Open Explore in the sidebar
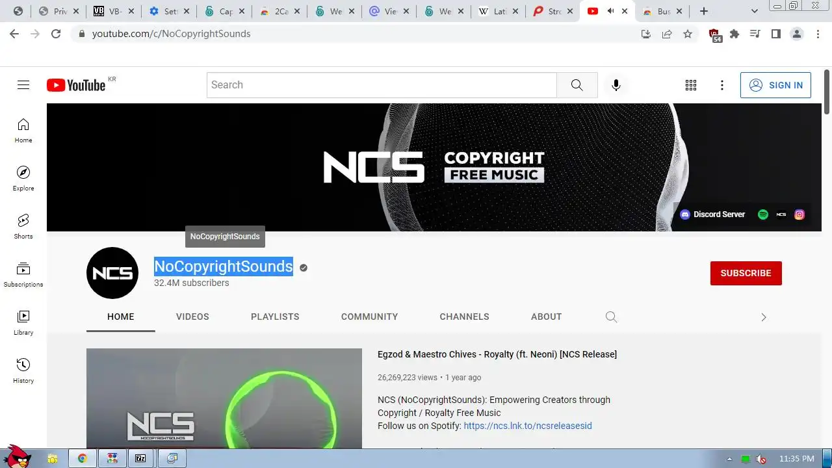832x468 pixels. pyautogui.click(x=23, y=179)
